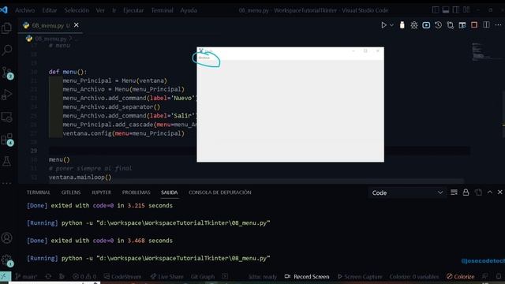Click the layout panel icon in editor toolbar

tap(462, 25)
